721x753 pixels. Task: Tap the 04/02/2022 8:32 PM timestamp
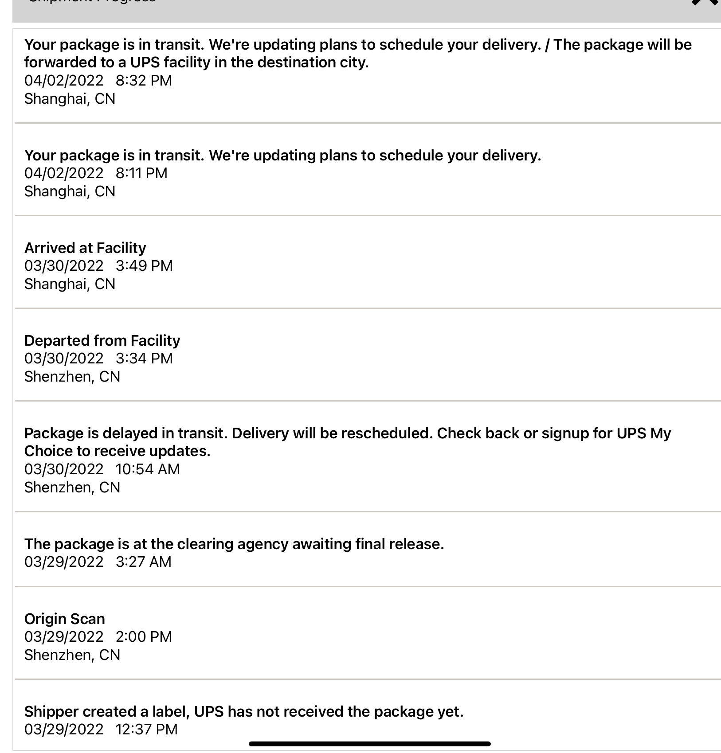98,81
